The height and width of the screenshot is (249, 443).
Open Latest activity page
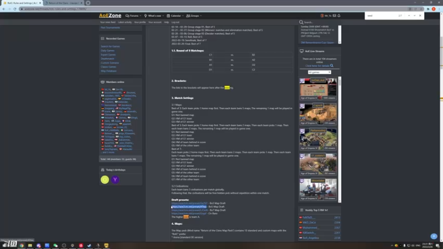(125, 22)
